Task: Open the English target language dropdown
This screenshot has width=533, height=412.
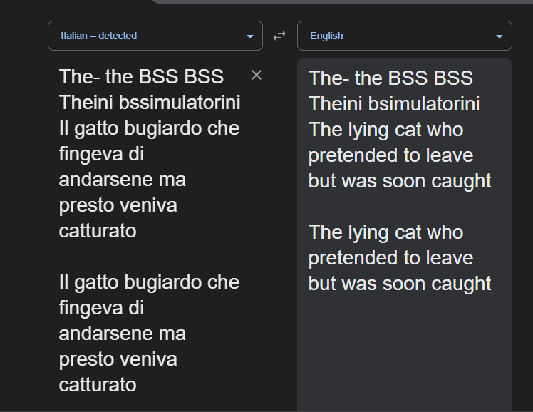Action: [399, 36]
